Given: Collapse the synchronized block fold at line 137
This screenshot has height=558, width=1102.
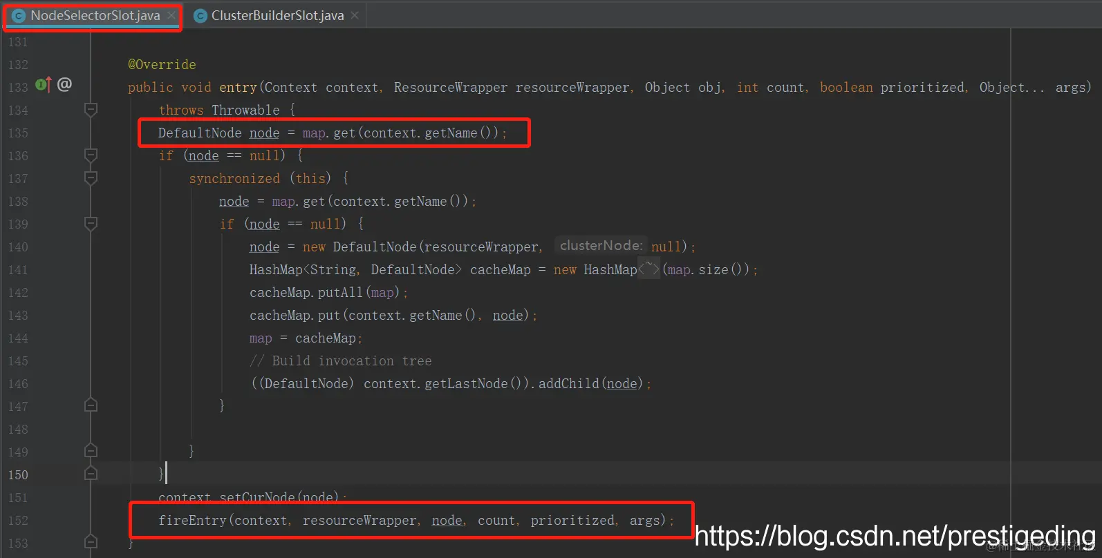Looking at the screenshot, I should pos(91,177).
